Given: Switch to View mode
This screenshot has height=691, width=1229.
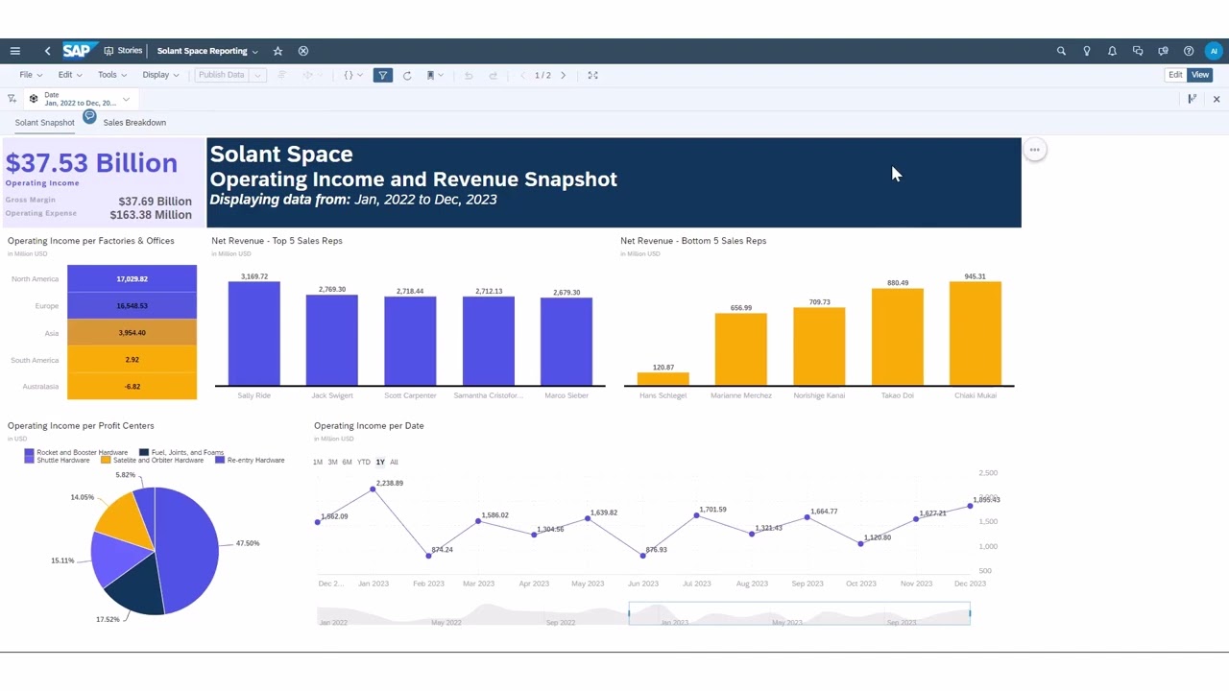Looking at the screenshot, I should [x=1200, y=75].
